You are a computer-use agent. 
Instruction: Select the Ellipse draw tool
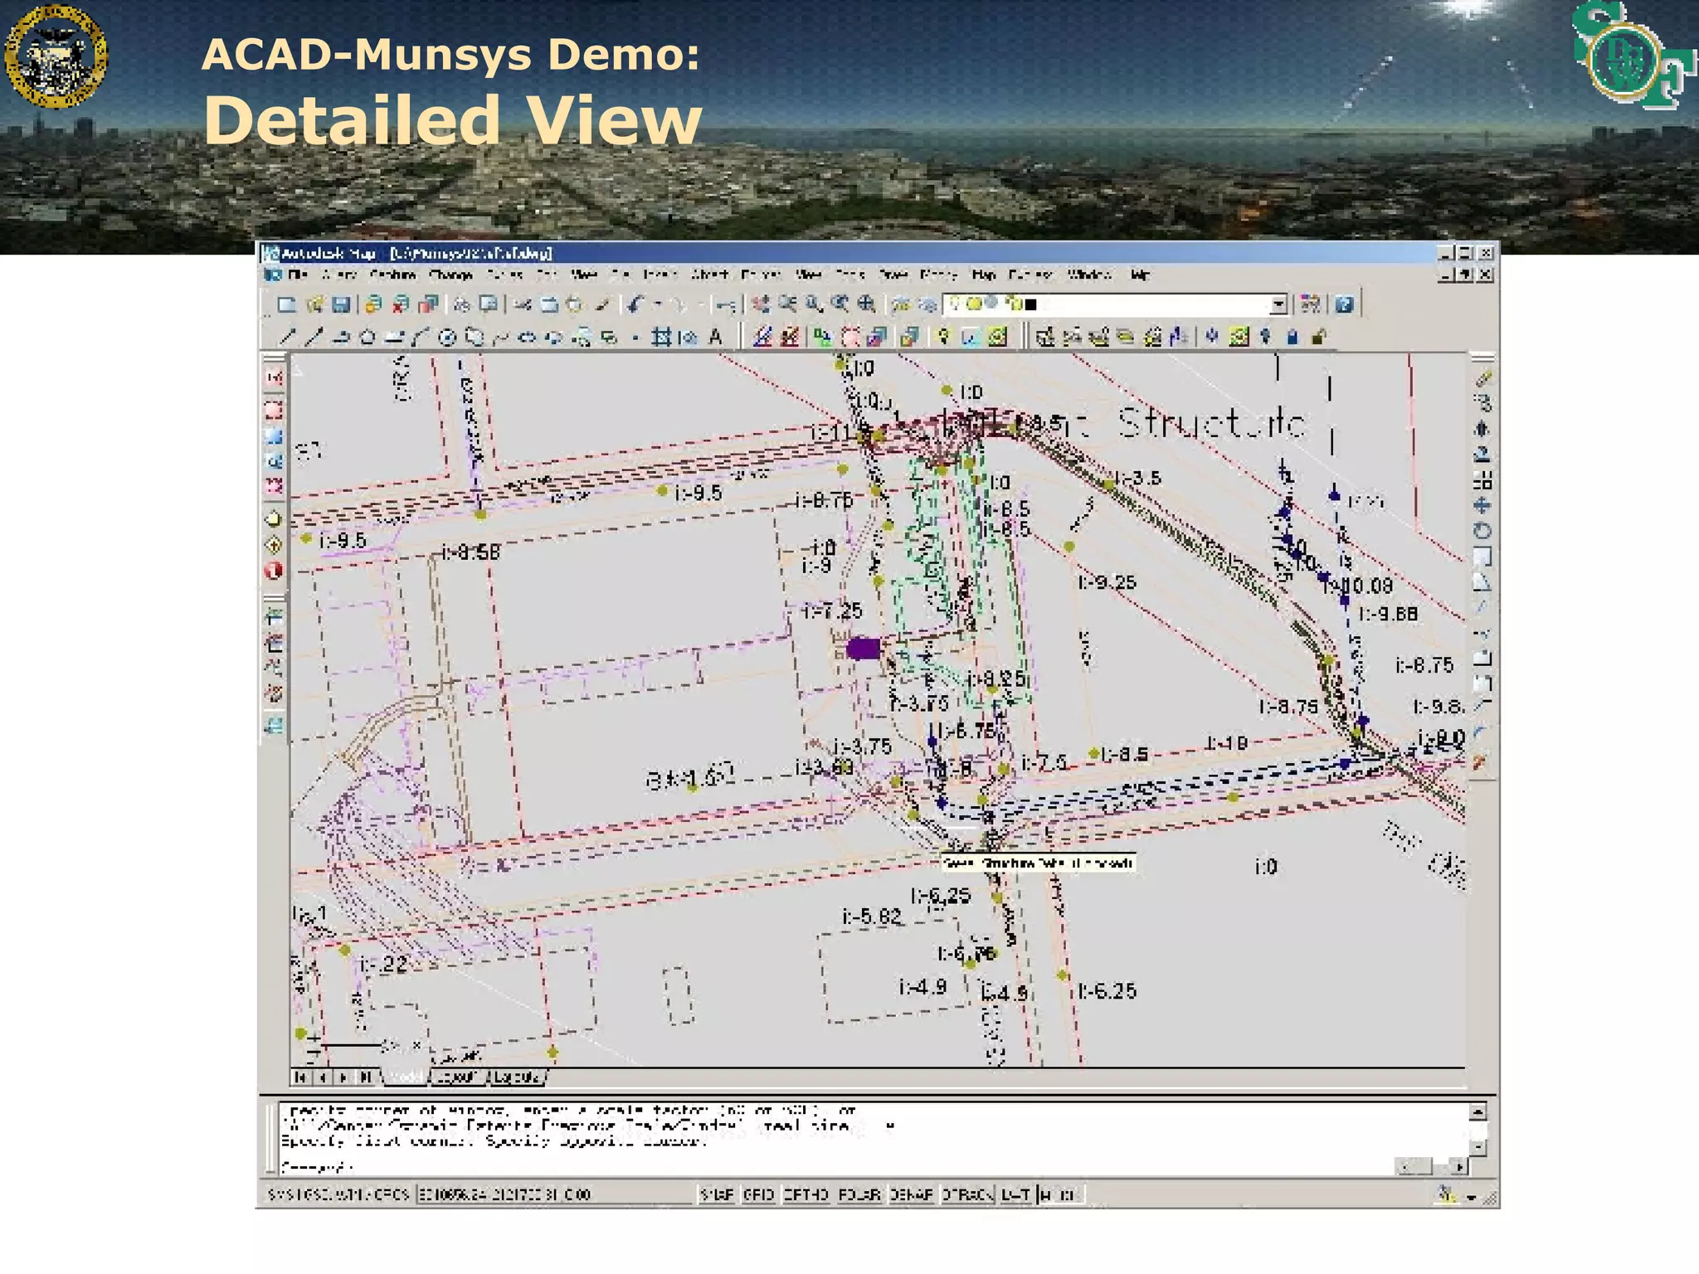tap(528, 337)
